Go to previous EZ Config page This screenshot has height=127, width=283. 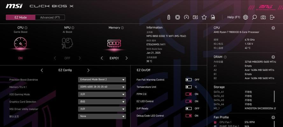point(42,70)
